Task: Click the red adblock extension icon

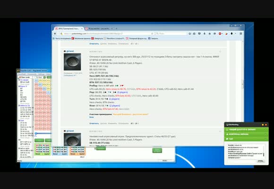Action: (x=220, y=34)
